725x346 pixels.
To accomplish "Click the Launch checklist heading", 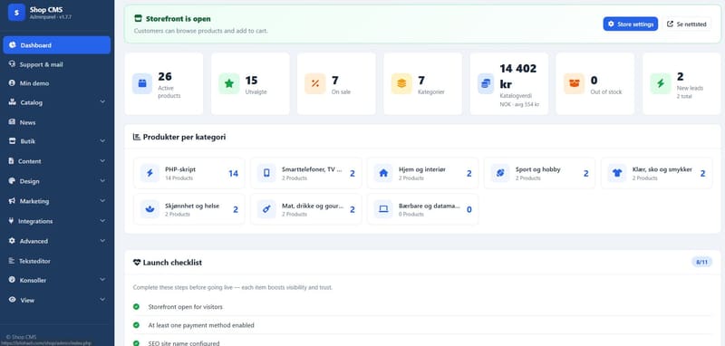I will pyautogui.click(x=172, y=263).
